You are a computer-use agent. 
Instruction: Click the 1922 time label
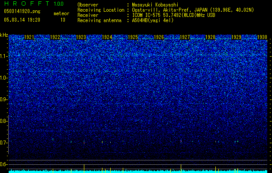(x=55, y=37)
